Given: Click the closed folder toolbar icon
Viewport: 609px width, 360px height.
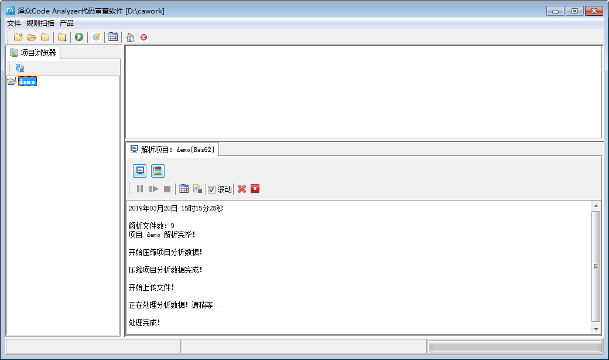Looking at the screenshot, I should 45,37.
